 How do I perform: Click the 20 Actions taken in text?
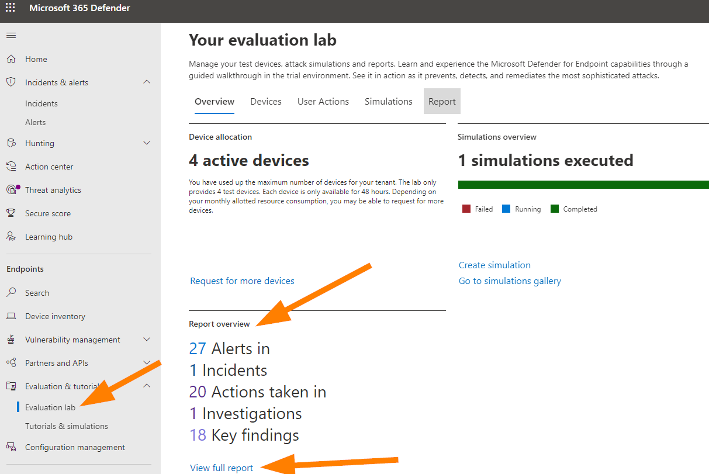click(x=257, y=392)
